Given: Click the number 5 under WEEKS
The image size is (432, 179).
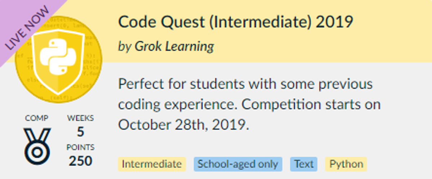Looking at the screenshot, I should click(x=80, y=132).
